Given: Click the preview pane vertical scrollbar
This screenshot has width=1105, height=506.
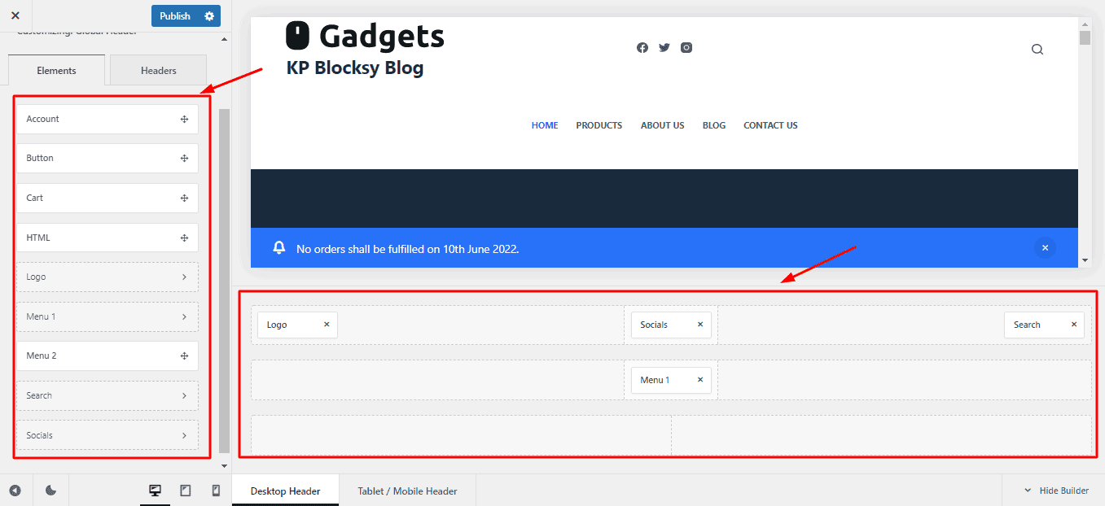Looking at the screenshot, I should pos(1084,146).
